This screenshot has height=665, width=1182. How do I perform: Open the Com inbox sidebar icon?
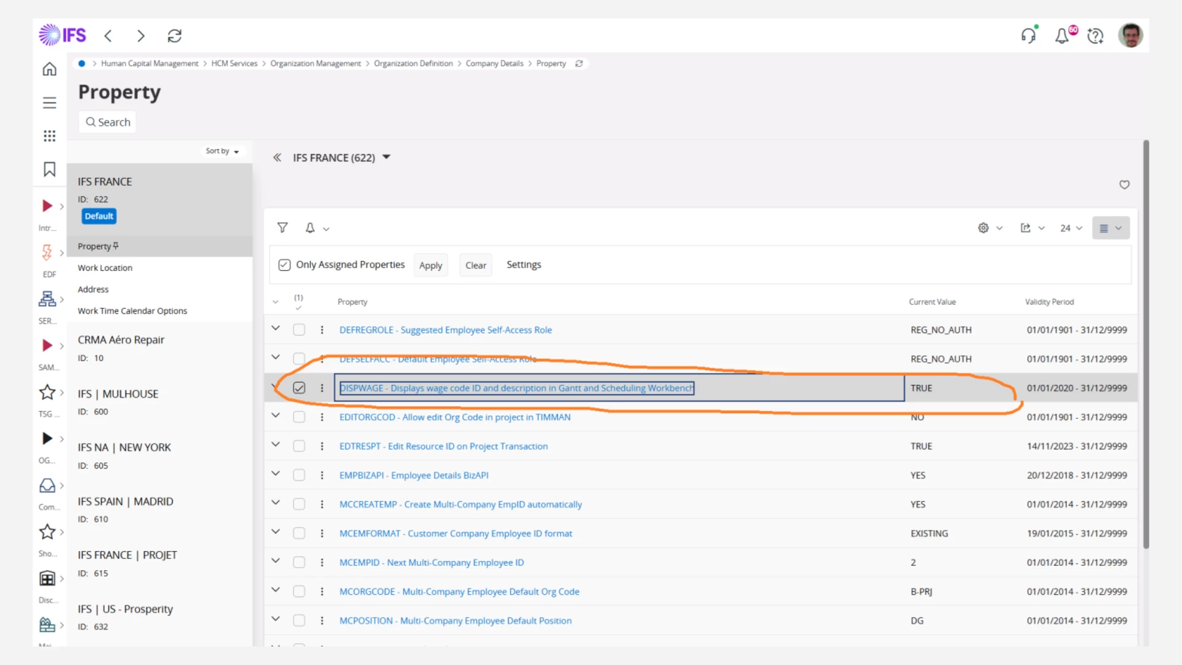(x=47, y=485)
